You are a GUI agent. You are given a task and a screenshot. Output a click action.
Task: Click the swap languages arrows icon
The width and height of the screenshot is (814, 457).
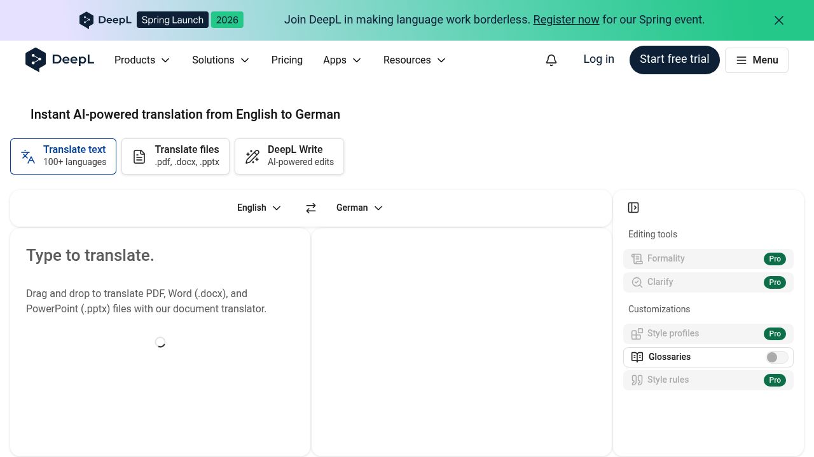[x=311, y=208]
